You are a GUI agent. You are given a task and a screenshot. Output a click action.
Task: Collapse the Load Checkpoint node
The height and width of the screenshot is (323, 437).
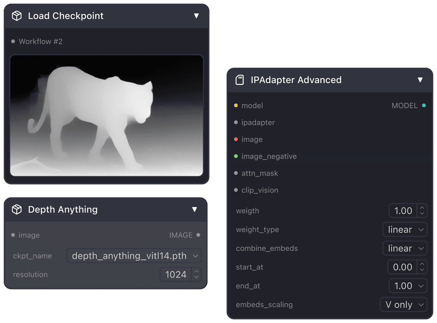pos(196,16)
